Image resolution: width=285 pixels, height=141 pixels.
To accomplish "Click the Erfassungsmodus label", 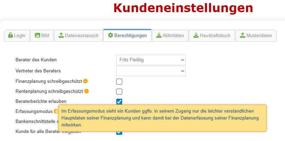I will (x=34, y=112).
